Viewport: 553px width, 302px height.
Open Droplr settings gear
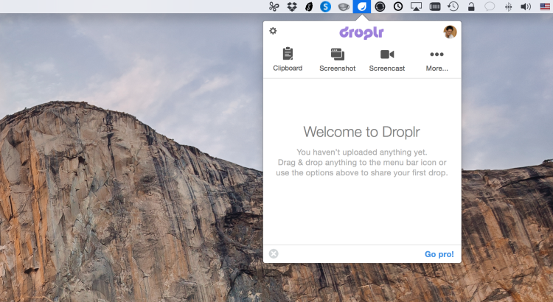[273, 31]
